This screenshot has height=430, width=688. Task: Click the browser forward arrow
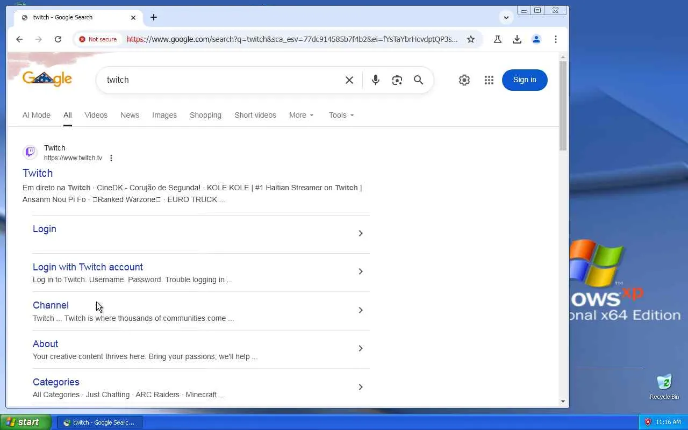(39, 39)
